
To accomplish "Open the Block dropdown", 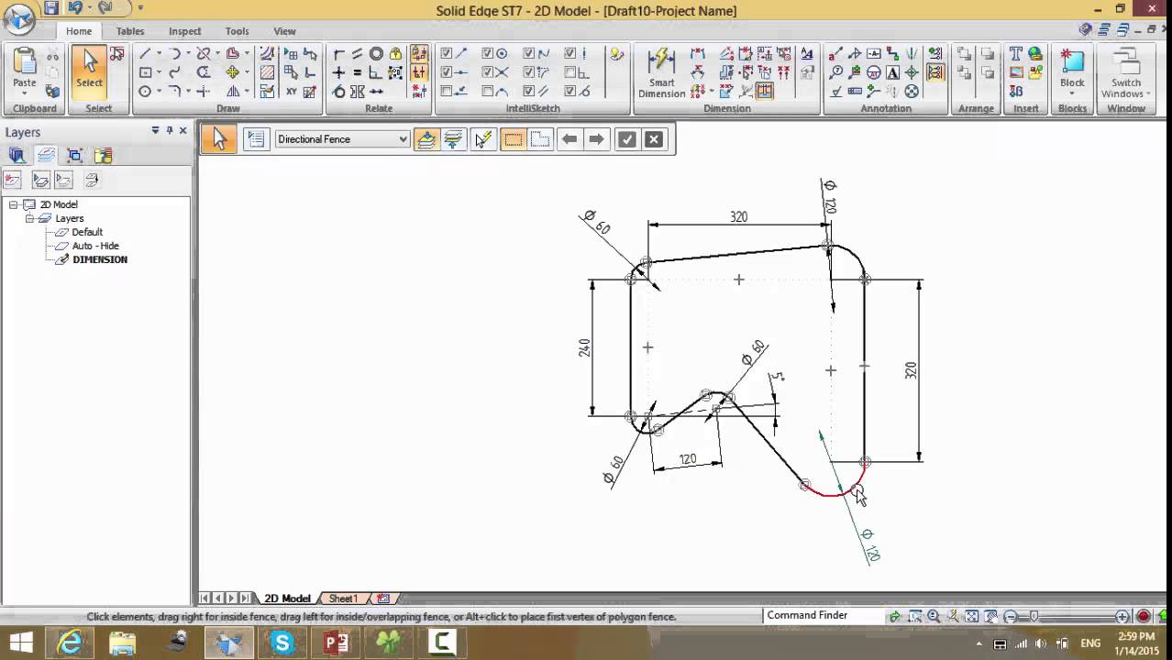I will (x=1072, y=93).
